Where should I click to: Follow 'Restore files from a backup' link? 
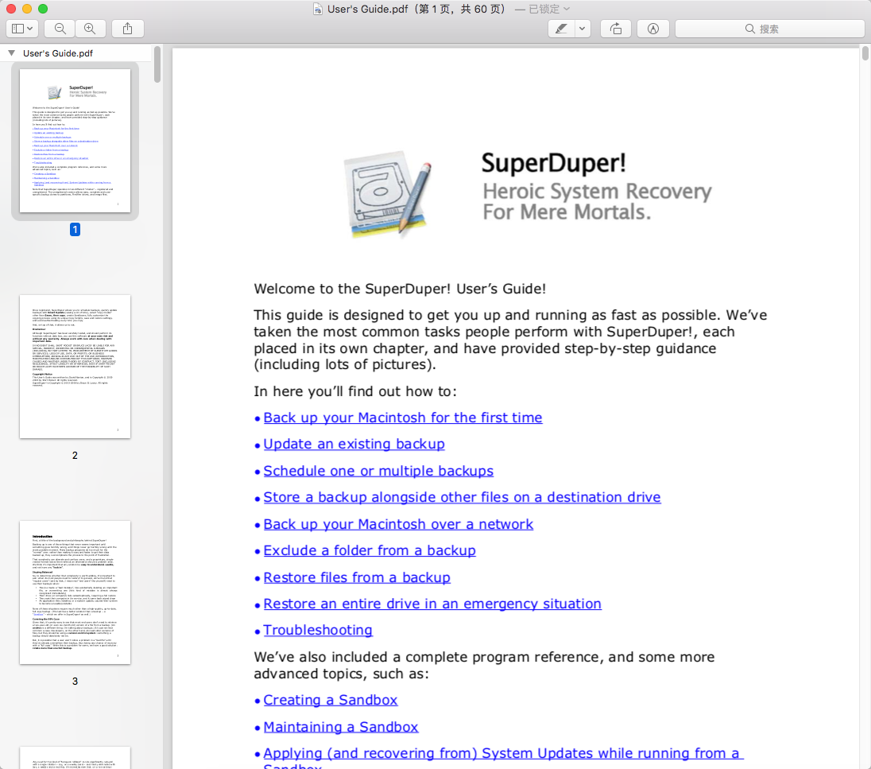coord(357,577)
